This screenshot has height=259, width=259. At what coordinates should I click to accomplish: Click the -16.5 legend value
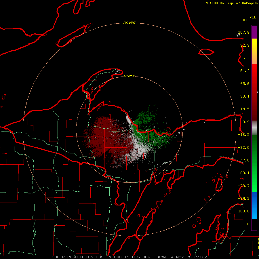pyautogui.click(x=244, y=135)
